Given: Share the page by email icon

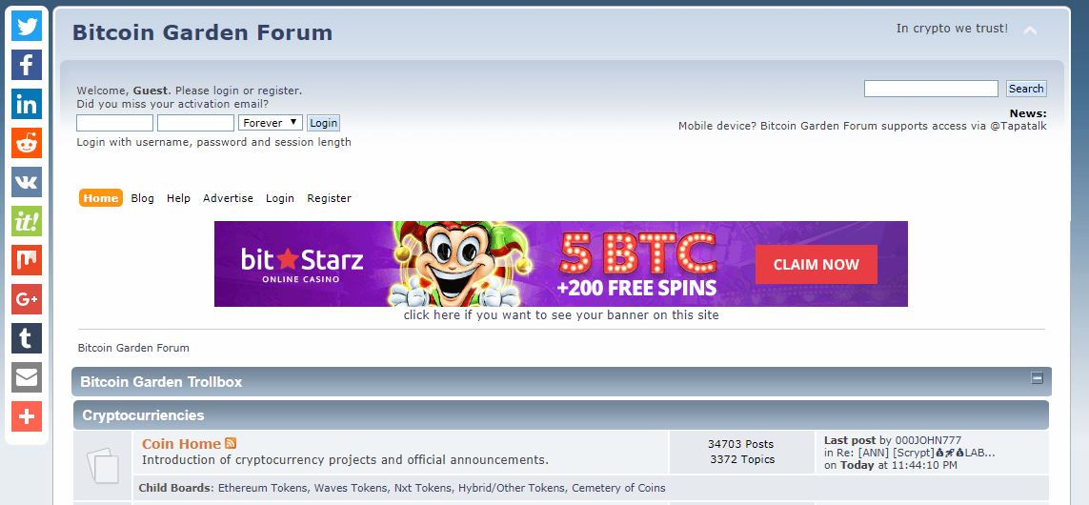Looking at the screenshot, I should pos(27,377).
